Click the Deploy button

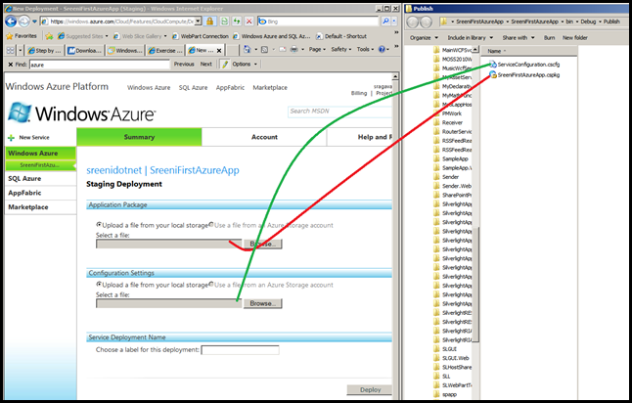(370, 389)
